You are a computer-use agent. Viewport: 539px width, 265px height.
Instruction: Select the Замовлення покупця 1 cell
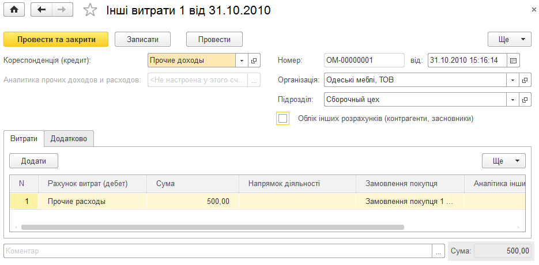click(x=410, y=202)
